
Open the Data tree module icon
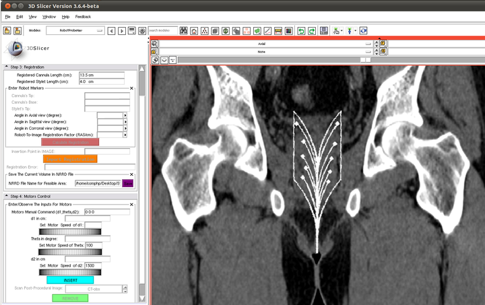[x=205, y=31]
